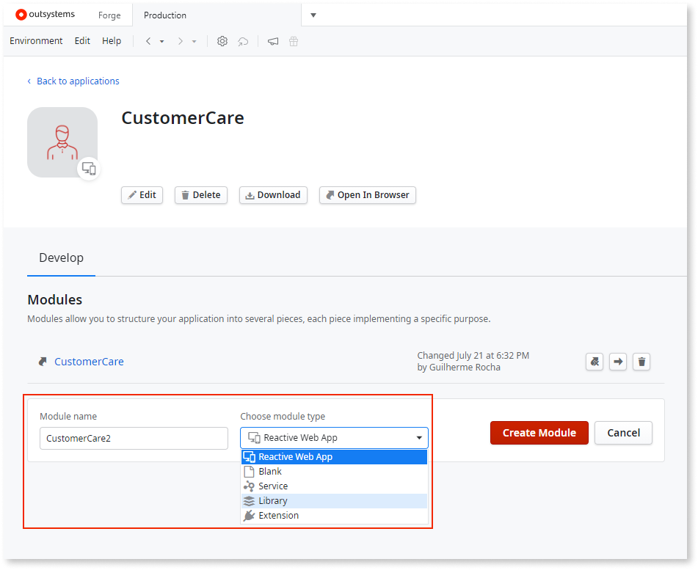The image size is (698, 570).
Task: Open the Edit menu
Action: click(81, 41)
